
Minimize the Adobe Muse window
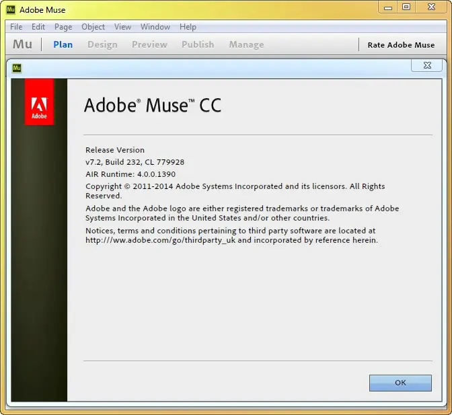[388, 7]
